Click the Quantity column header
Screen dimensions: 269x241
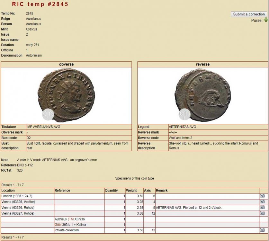(111, 191)
